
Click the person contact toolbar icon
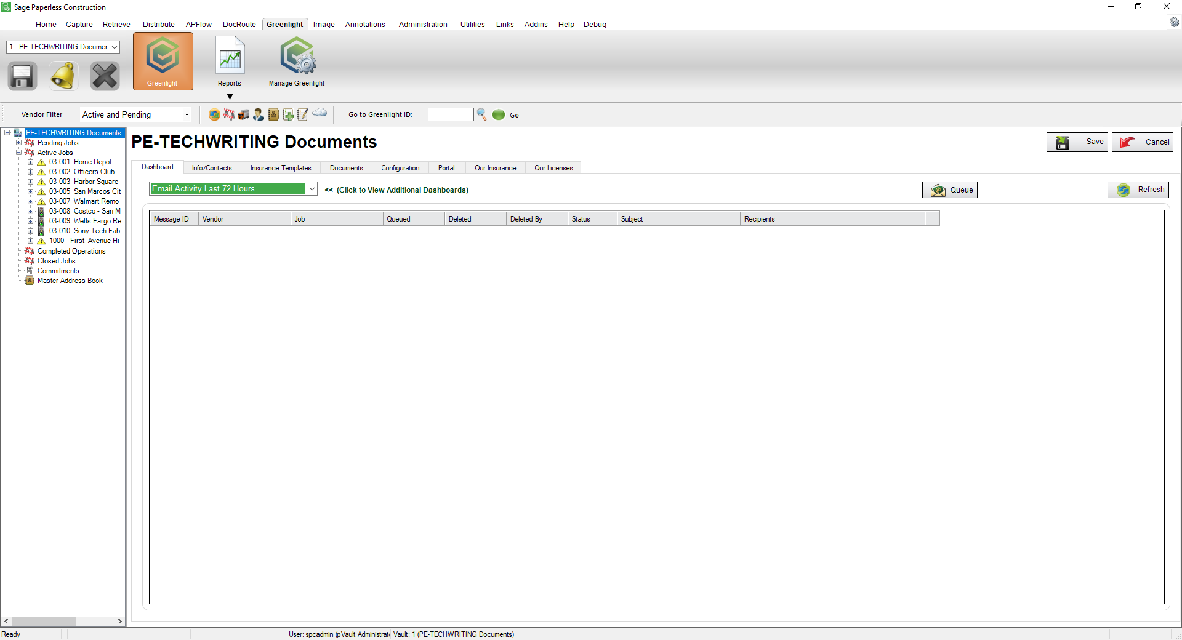[259, 114]
